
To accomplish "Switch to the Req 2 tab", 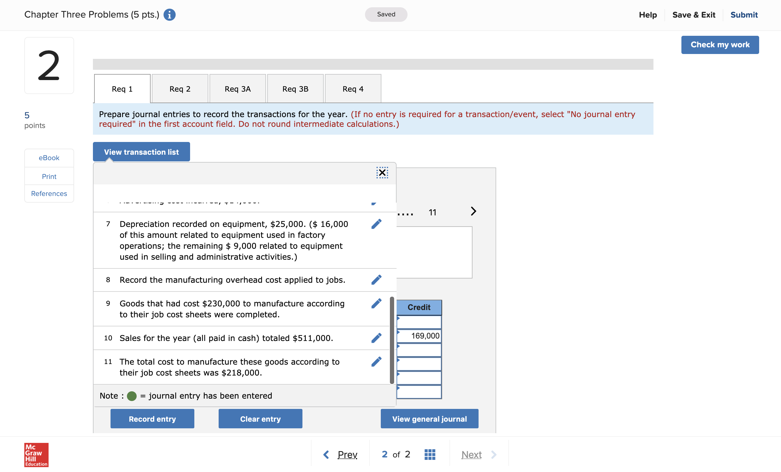I will click(180, 89).
